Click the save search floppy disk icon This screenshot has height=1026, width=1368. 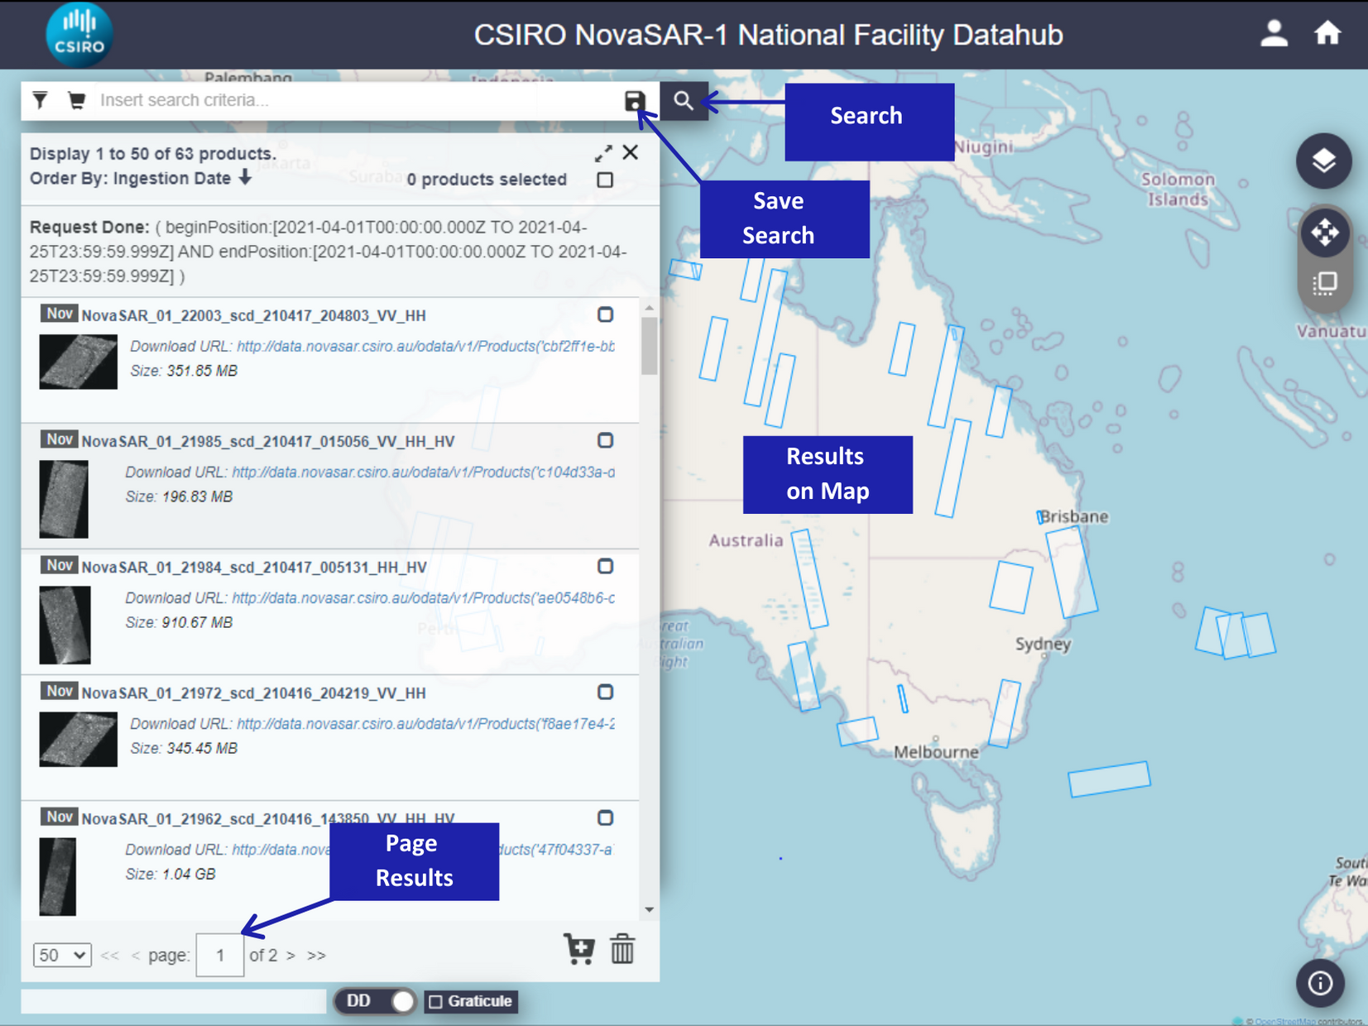[634, 101]
